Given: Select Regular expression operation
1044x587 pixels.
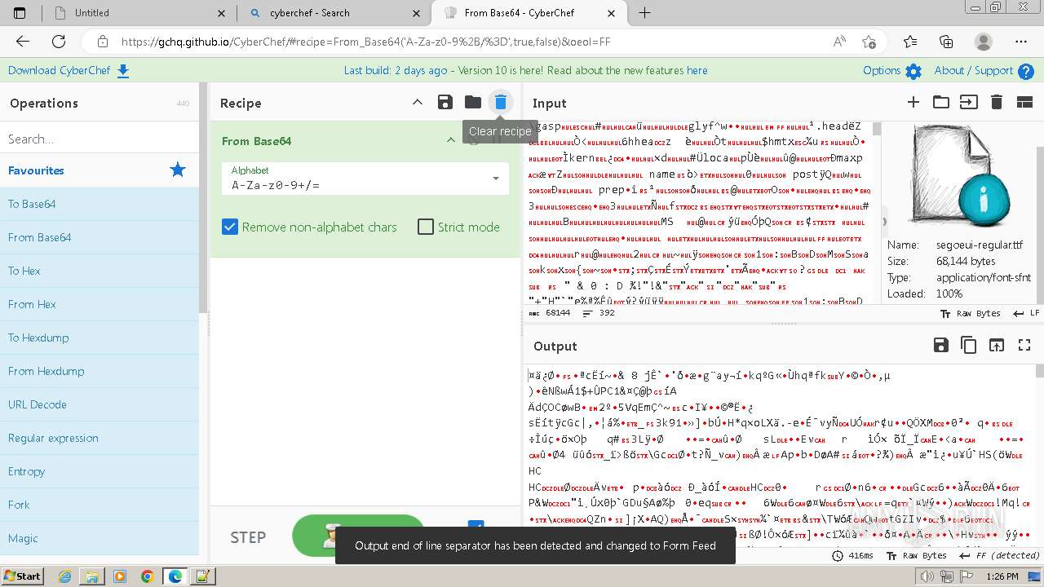Looking at the screenshot, I should click(100, 438).
